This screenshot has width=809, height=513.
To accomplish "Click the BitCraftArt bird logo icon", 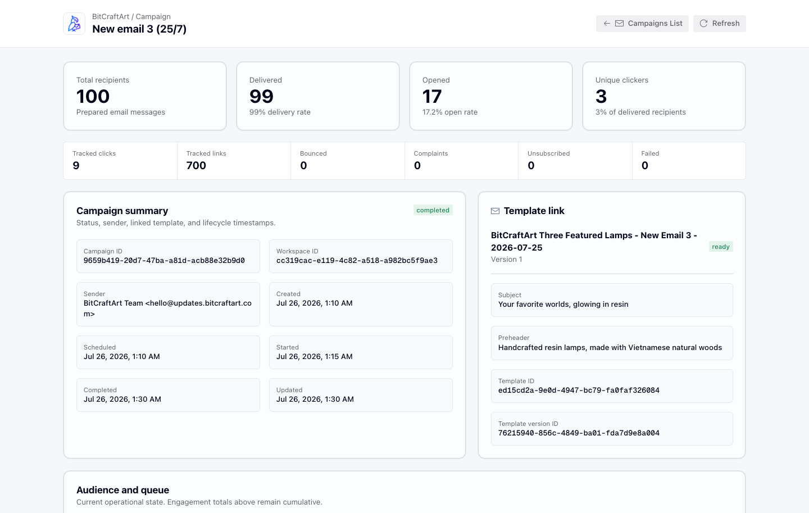I will [74, 24].
